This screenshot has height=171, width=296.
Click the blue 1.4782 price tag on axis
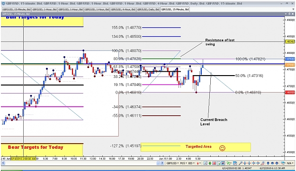(x=290, y=59)
